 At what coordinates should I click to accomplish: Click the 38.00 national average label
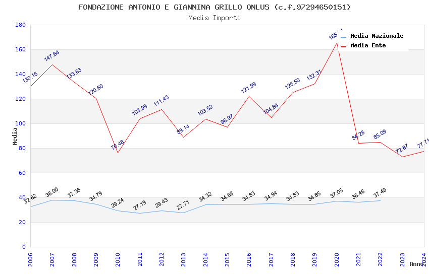pyautogui.click(x=52, y=192)
